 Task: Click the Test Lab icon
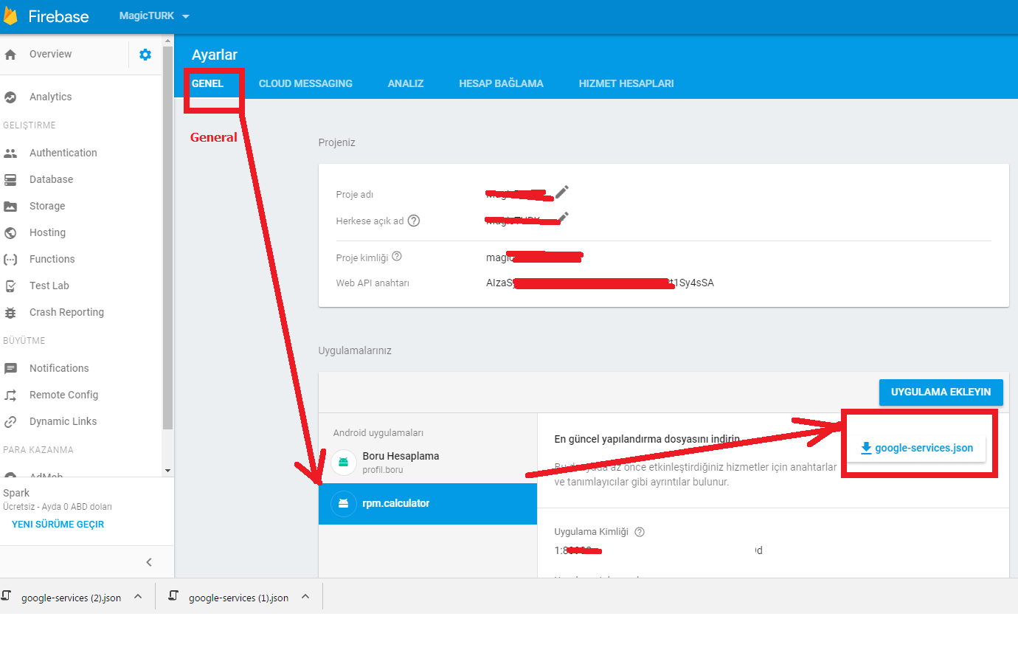[x=10, y=286]
